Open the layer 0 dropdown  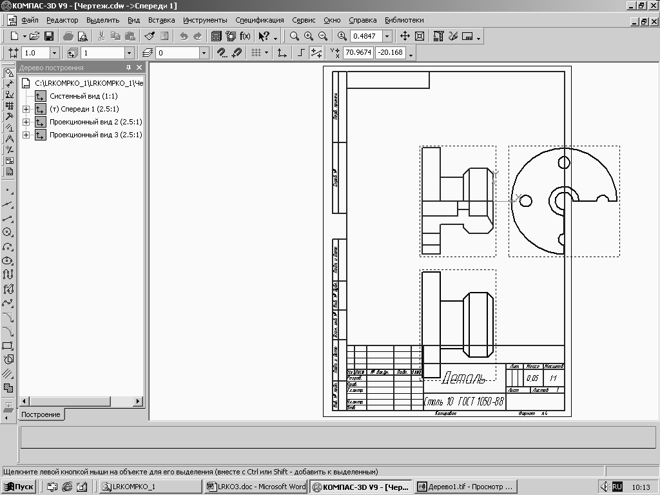(204, 53)
